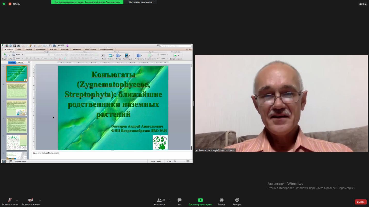Click the green encryption shield icon
The height and width of the screenshot is (207, 369).
pyautogui.click(x=4, y=4)
